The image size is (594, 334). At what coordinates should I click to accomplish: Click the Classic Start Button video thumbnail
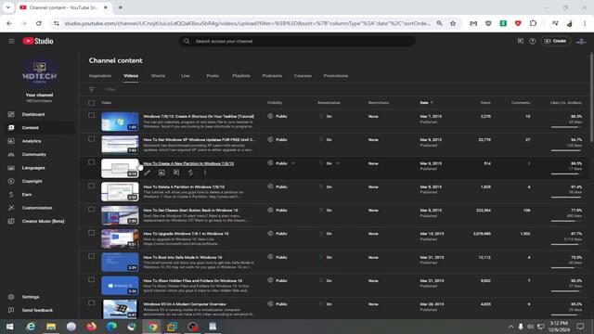(120, 215)
